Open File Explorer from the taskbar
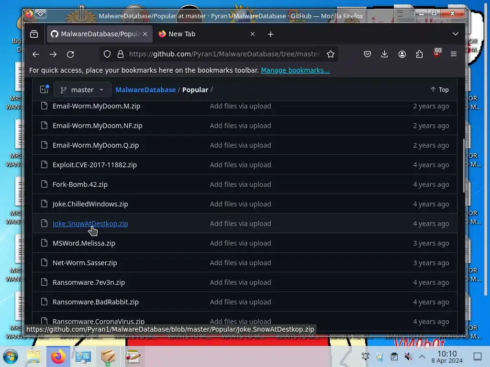The image size is (490, 367). (x=33, y=356)
